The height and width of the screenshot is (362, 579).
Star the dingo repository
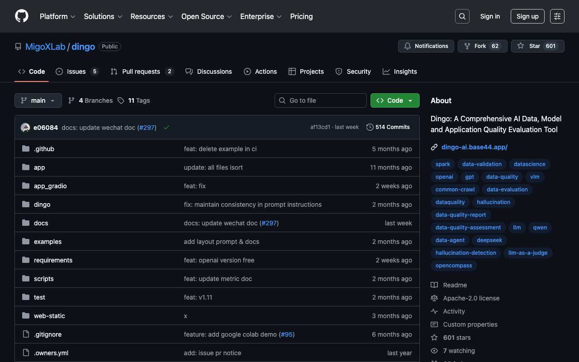click(x=530, y=46)
